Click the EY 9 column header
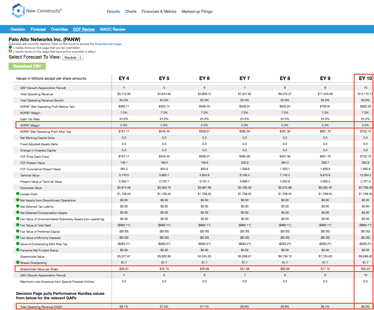The image size is (374, 310). (x=325, y=78)
